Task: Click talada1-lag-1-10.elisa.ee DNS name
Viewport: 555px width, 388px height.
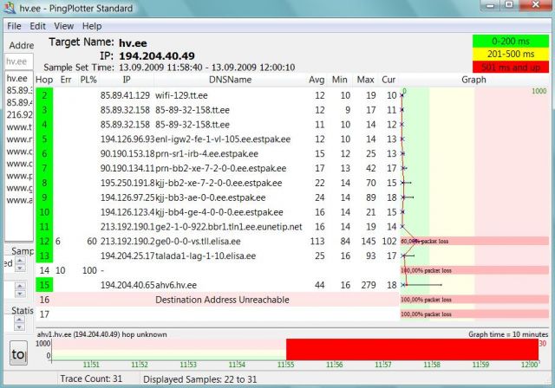Action: [x=206, y=255]
